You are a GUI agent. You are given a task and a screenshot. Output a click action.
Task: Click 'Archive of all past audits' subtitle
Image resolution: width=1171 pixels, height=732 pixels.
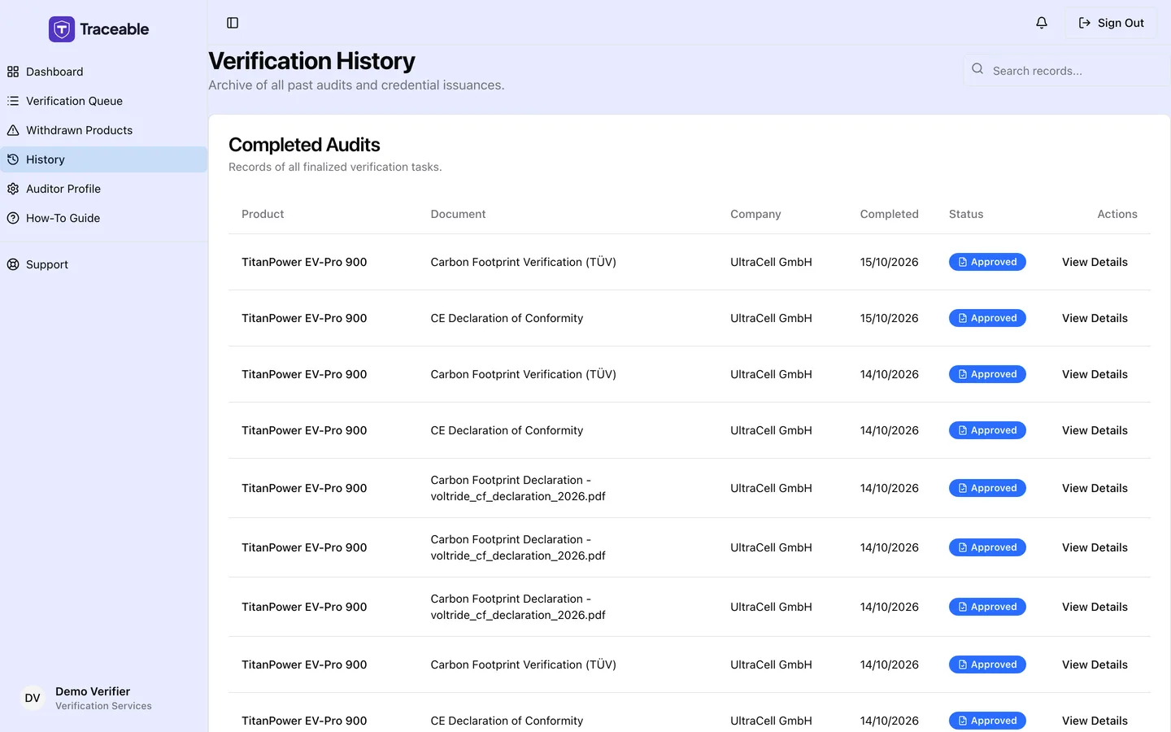point(356,85)
